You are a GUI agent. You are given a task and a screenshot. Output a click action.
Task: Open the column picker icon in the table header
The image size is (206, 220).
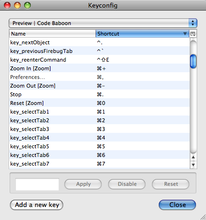[193, 34]
